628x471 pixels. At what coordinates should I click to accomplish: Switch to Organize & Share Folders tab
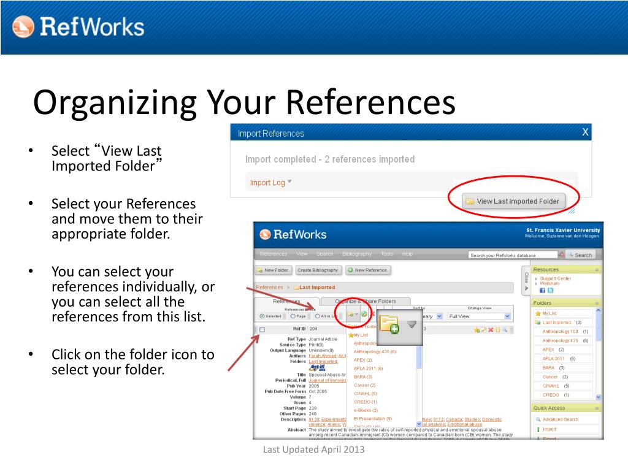pyautogui.click(x=366, y=301)
